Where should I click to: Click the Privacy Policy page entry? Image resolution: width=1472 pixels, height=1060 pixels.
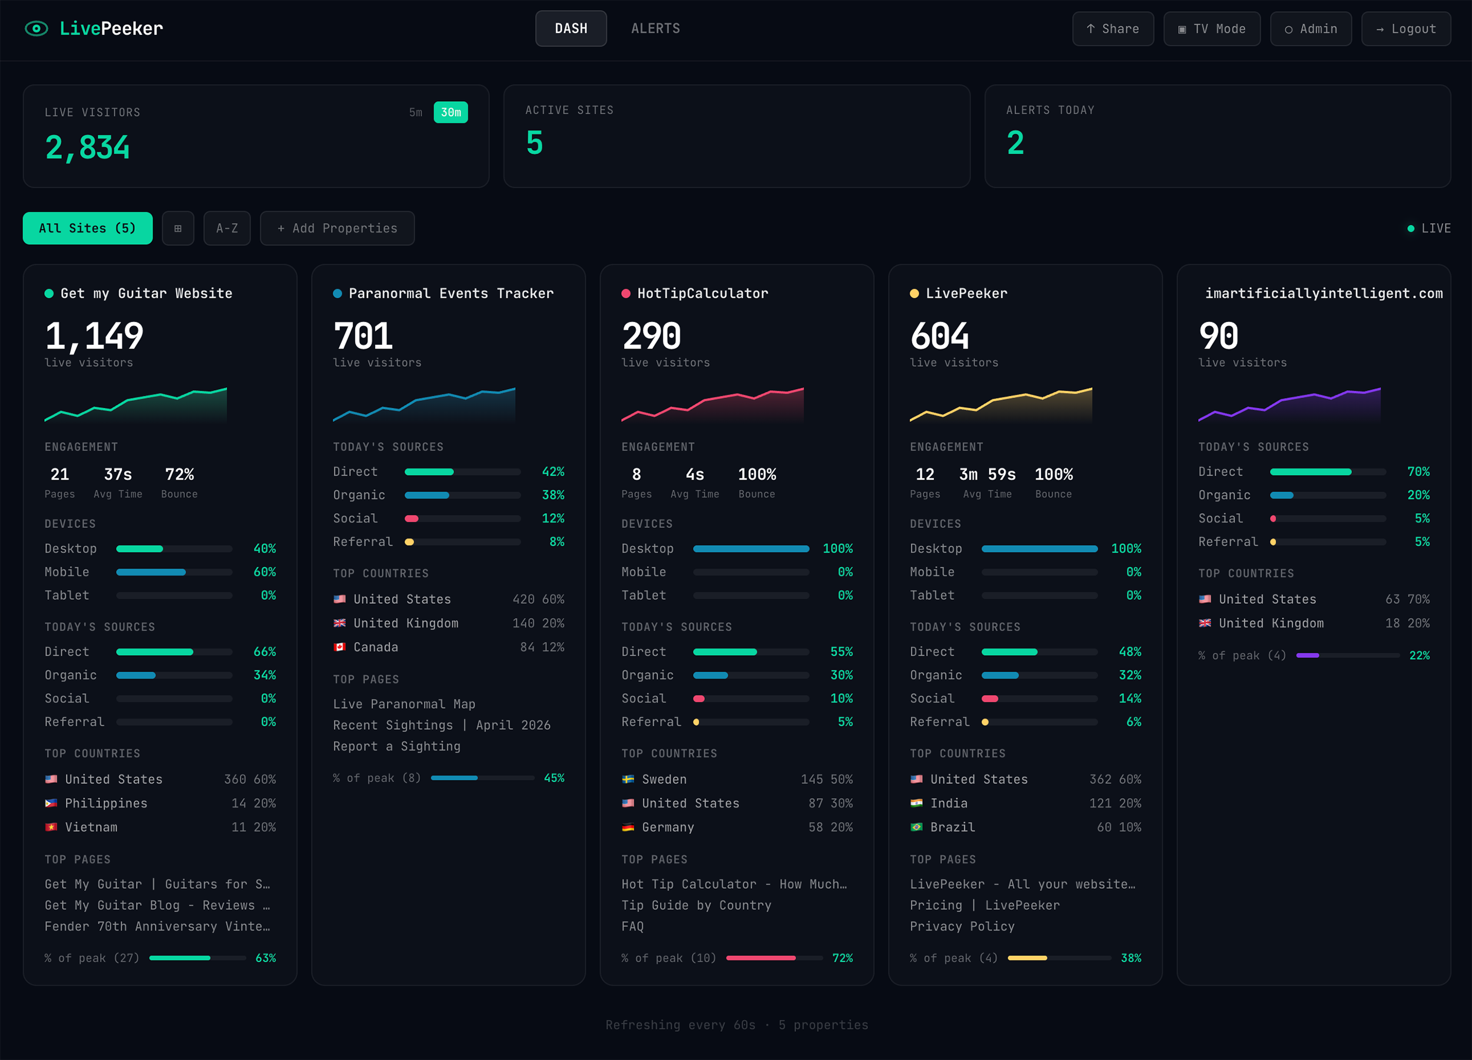[962, 926]
